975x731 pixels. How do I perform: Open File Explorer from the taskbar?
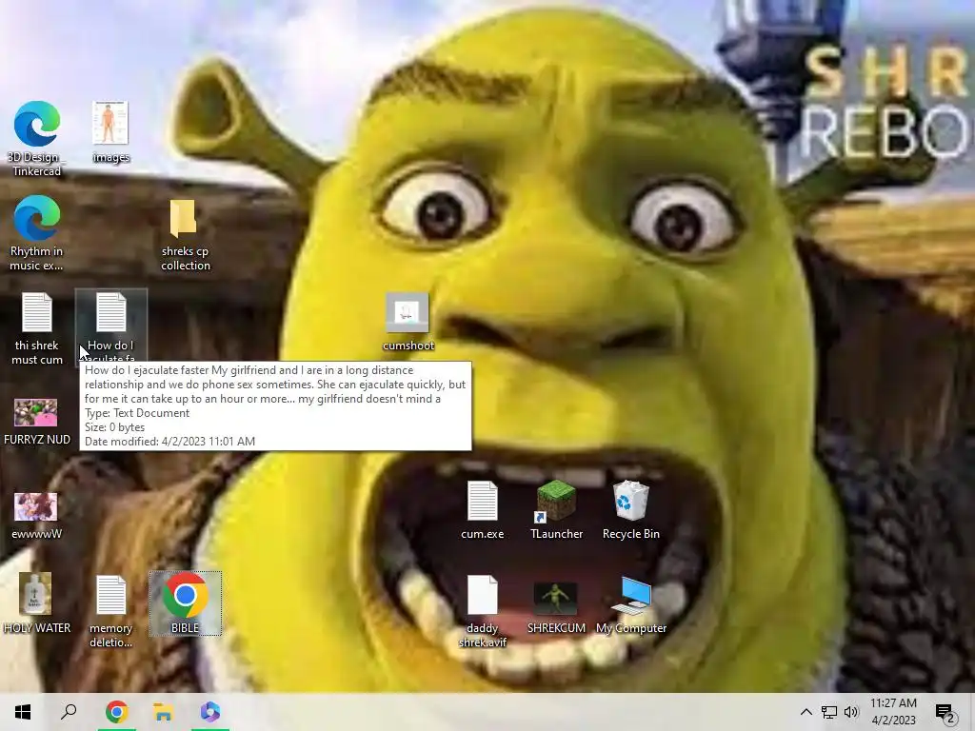(x=163, y=712)
